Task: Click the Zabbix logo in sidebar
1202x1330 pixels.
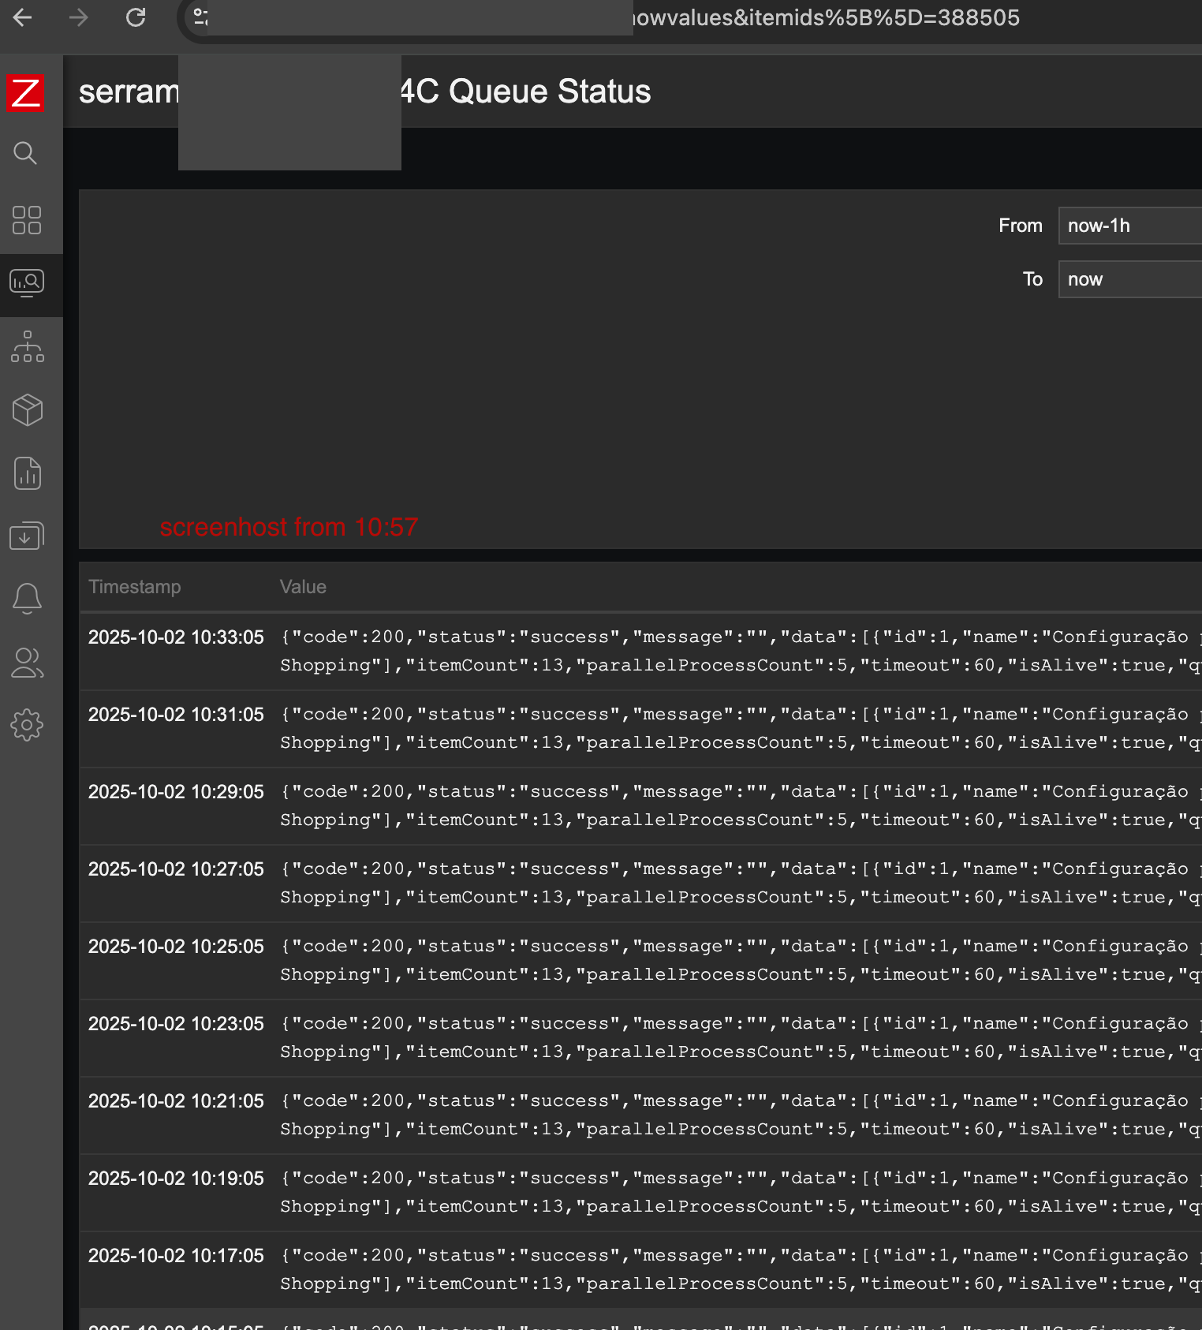Action: 25,93
